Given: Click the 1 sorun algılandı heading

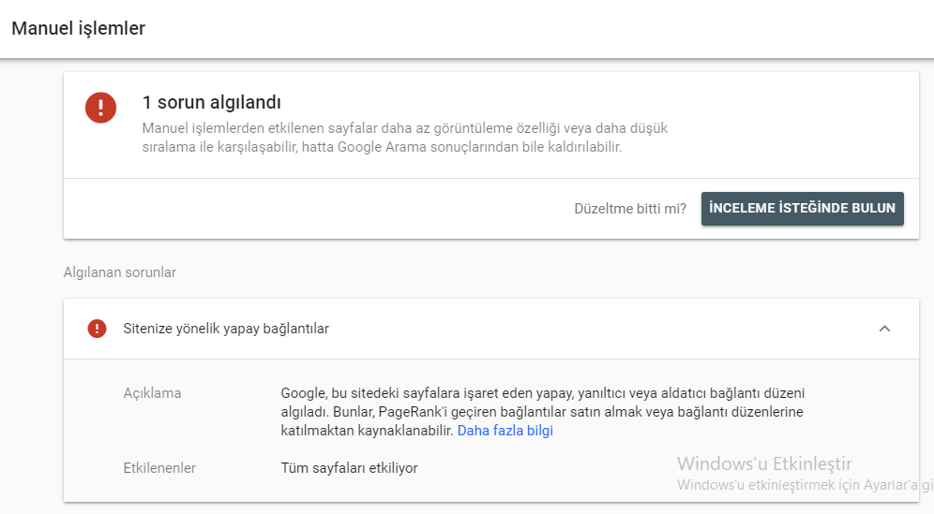Looking at the screenshot, I should pyautogui.click(x=211, y=102).
